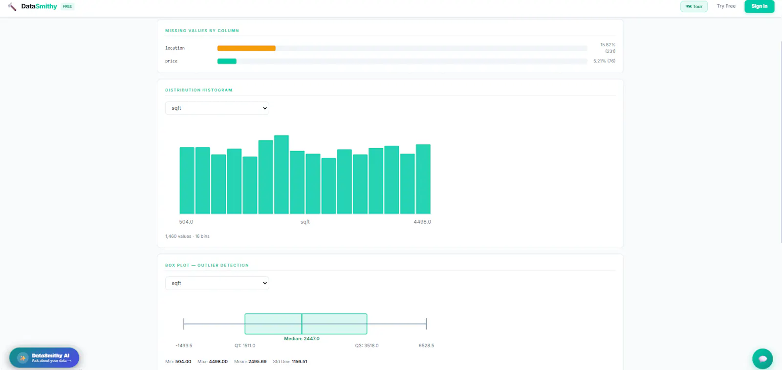Click the '1,460 values · 16 bins' text
Viewport: 782px width, 370px height.
pos(187,236)
